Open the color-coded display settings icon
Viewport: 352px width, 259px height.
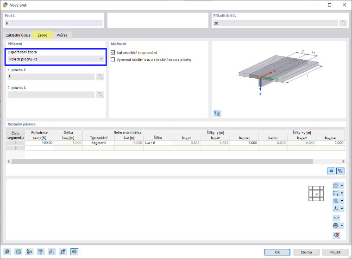coord(29,252)
